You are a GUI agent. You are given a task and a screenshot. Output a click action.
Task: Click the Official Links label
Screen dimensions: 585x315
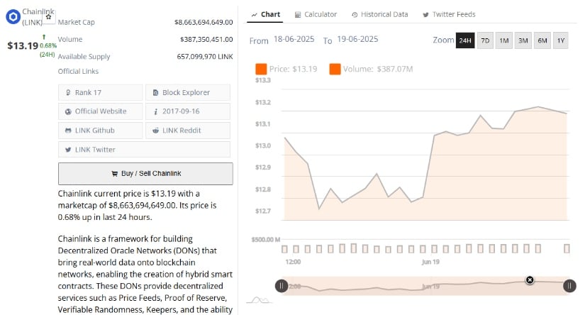pos(78,71)
